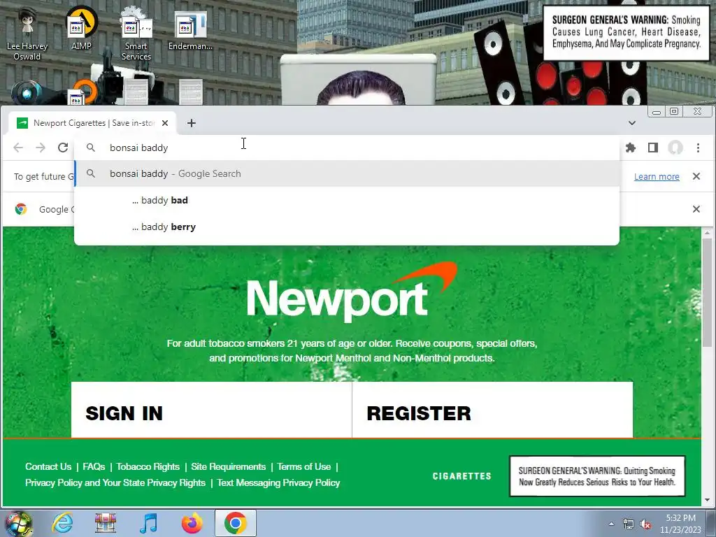Open the Chrome three-dot menu
Screen dimensions: 716x537
698,148
